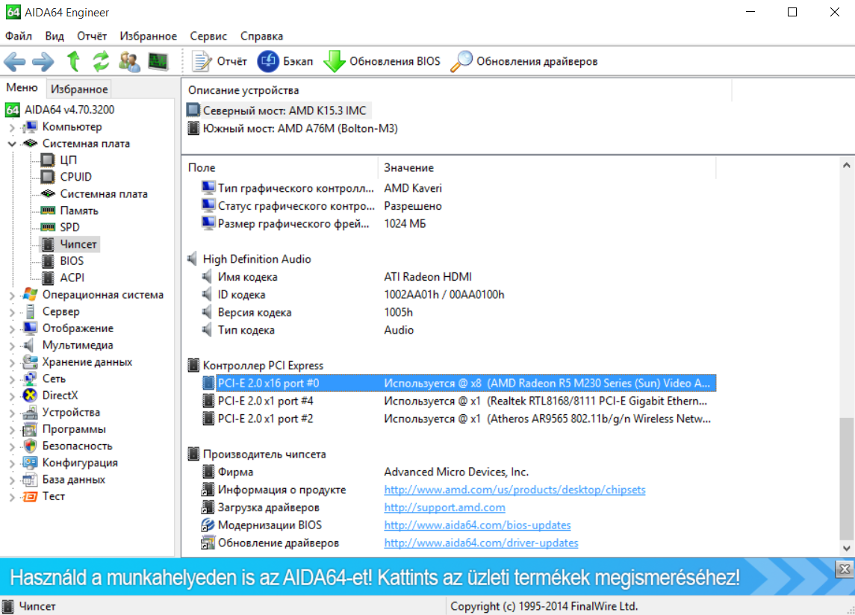The height and width of the screenshot is (615, 855).
Task: Open the monitor graph icon in the toolbar
Action: click(x=158, y=61)
